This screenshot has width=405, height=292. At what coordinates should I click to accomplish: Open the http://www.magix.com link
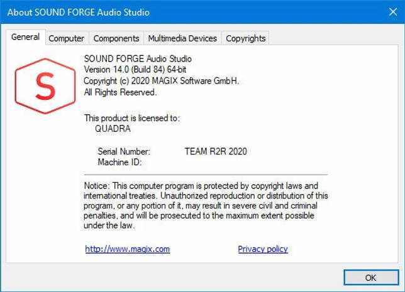pos(128,249)
